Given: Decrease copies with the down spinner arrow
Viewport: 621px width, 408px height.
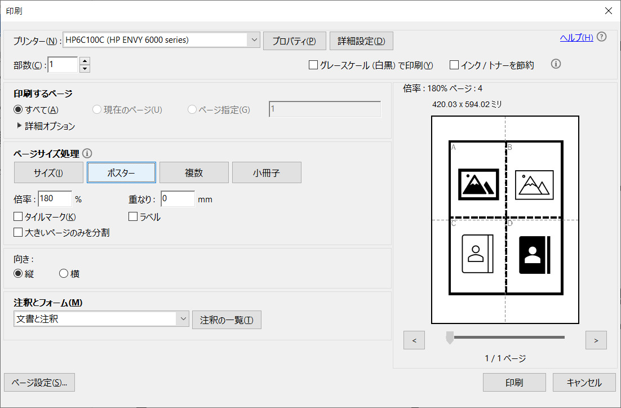Looking at the screenshot, I should [x=85, y=69].
